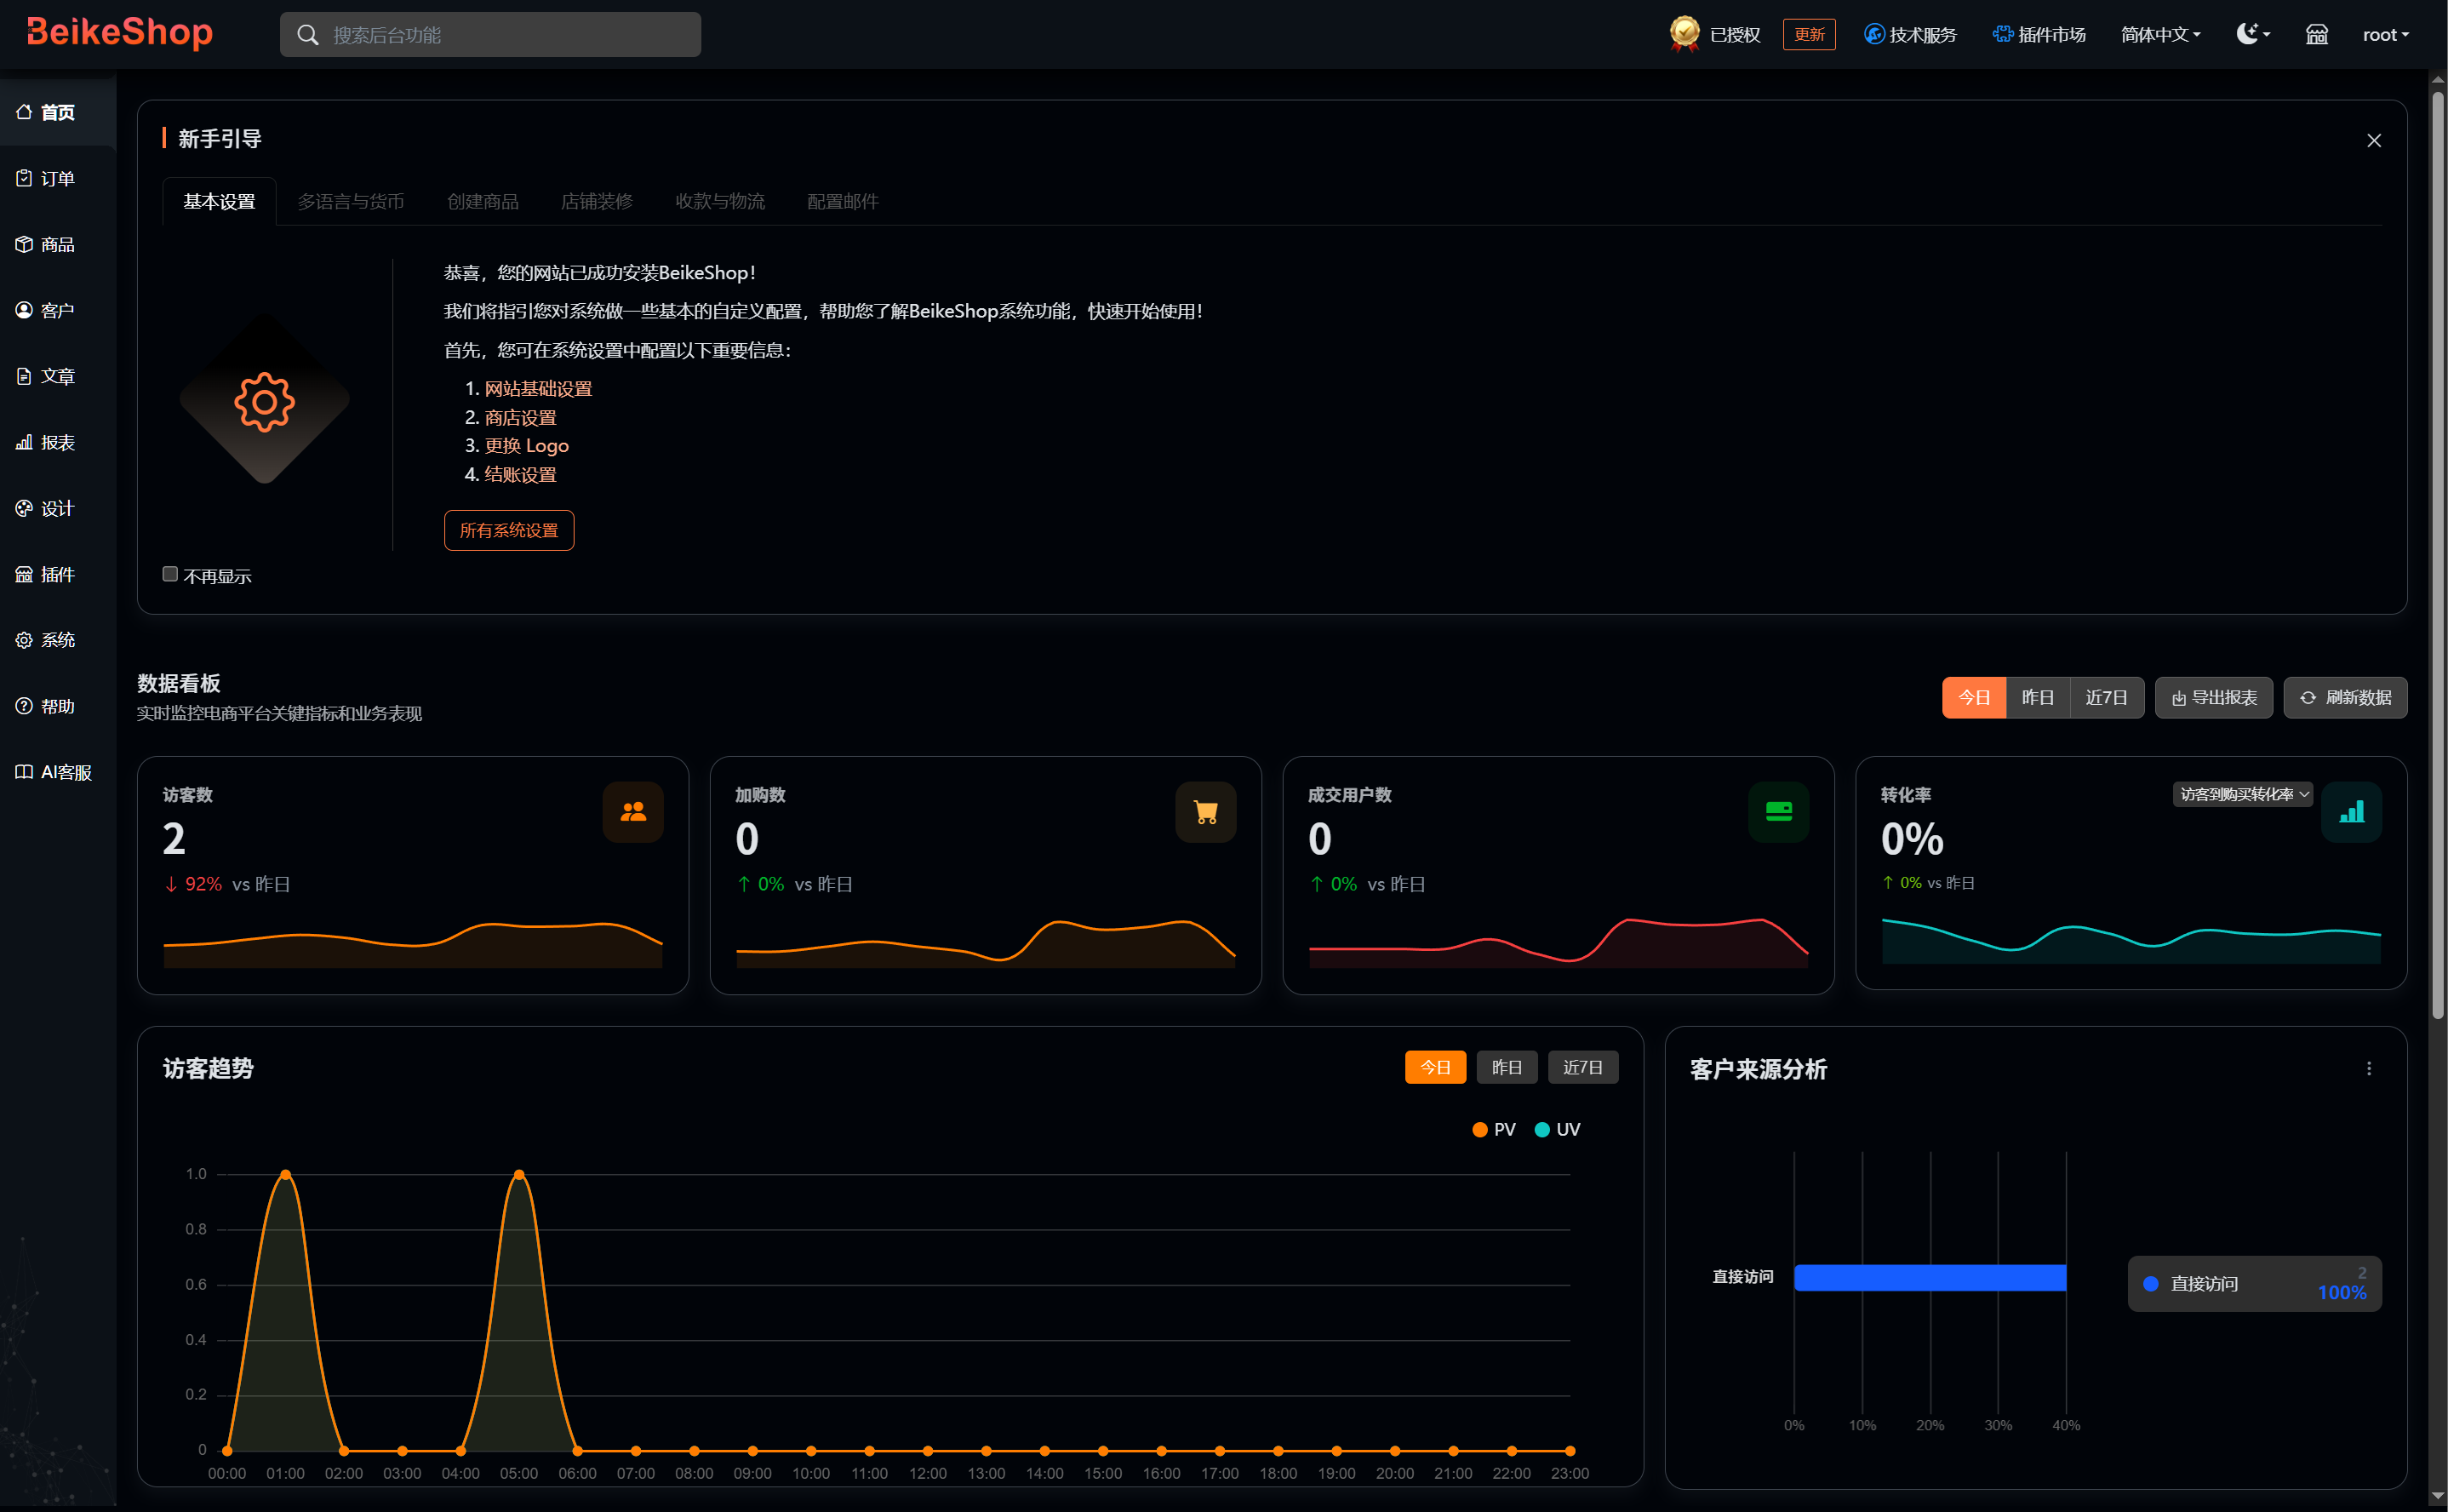Click the search magnifier icon
This screenshot has height=1512, width=2448.
point(308,35)
